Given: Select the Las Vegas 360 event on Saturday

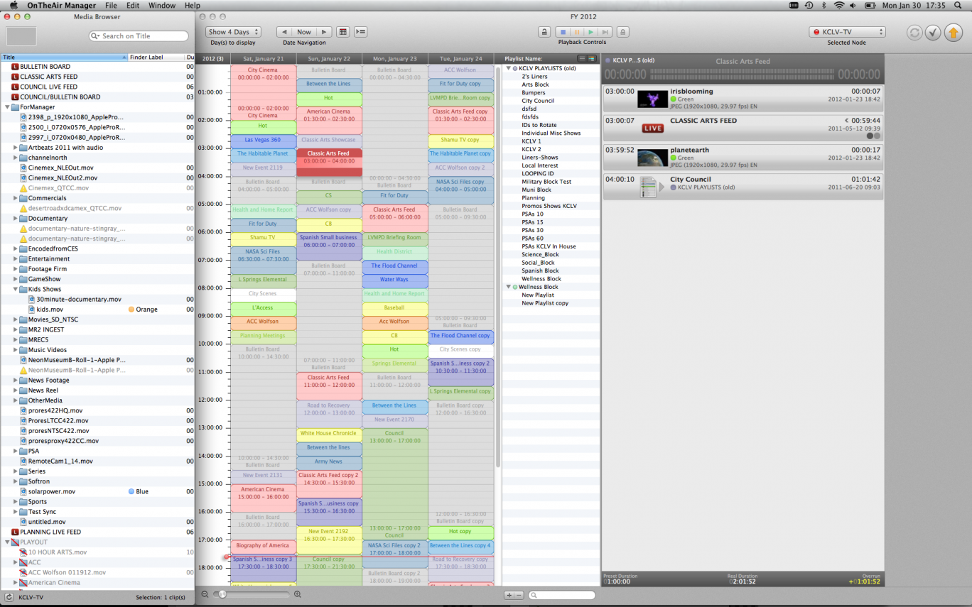Looking at the screenshot, I should point(263,141).
